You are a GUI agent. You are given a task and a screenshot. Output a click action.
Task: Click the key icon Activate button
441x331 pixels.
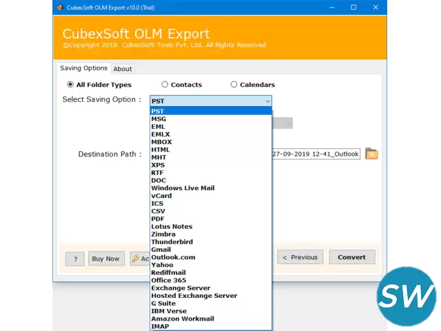(139, 259)
